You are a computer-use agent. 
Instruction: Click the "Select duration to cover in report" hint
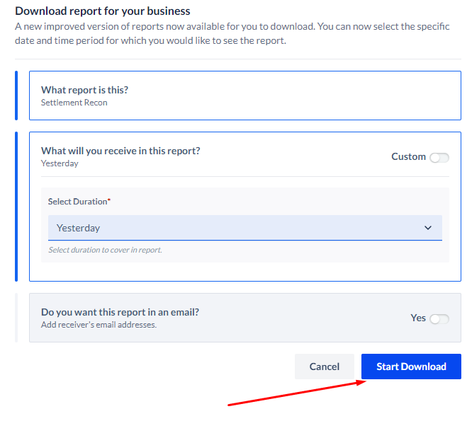(x=105, y=250)
